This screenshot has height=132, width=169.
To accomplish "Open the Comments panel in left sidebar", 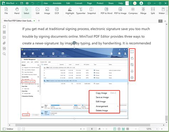I will (4, 38).
